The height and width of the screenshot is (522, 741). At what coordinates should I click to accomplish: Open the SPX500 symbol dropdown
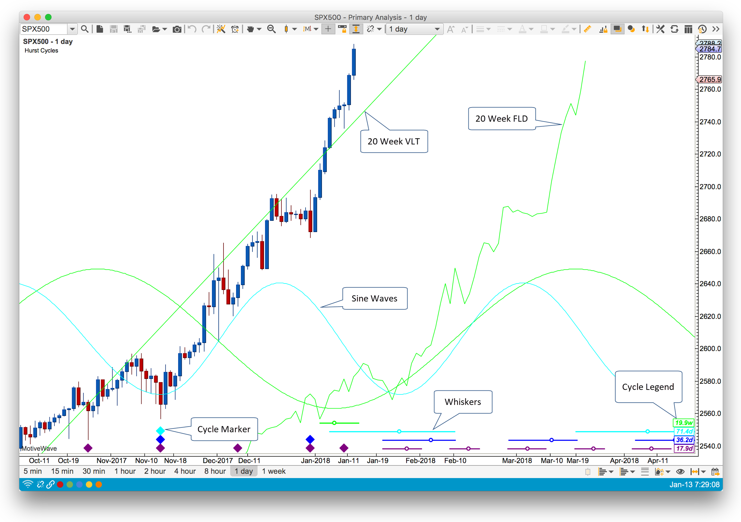(x=72, y=29)
